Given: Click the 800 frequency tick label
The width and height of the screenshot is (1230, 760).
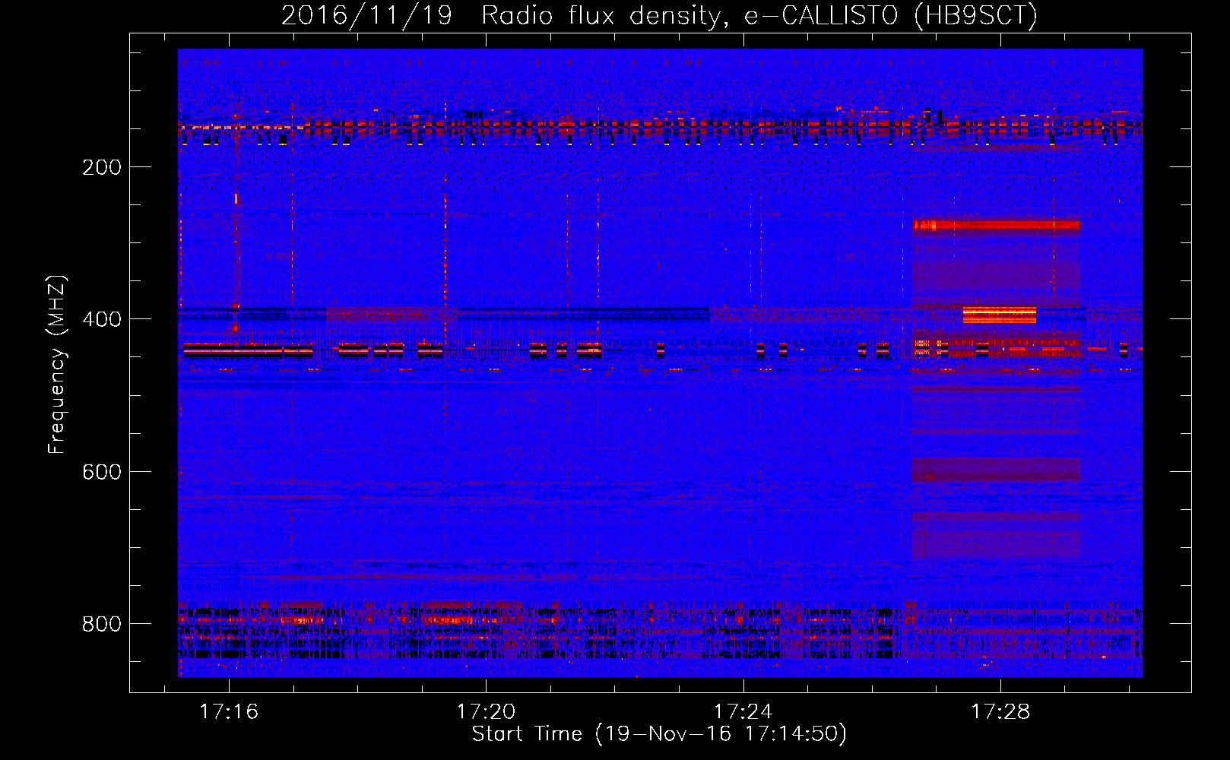Looking at the screenshot, I should pos(101,624).
